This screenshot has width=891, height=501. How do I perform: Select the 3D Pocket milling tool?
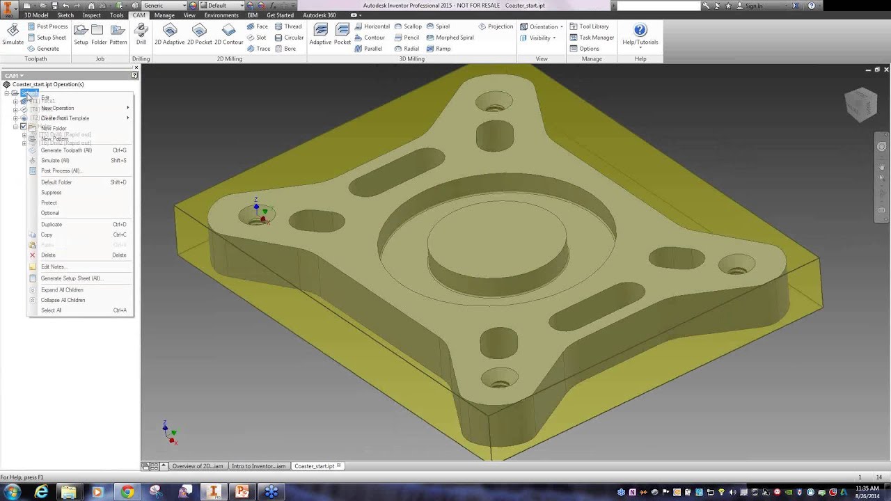click(x=342, y=35)
